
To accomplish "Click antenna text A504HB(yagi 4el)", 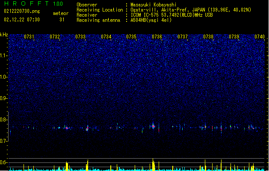I will pyautogui.click(x=151, y=20).
